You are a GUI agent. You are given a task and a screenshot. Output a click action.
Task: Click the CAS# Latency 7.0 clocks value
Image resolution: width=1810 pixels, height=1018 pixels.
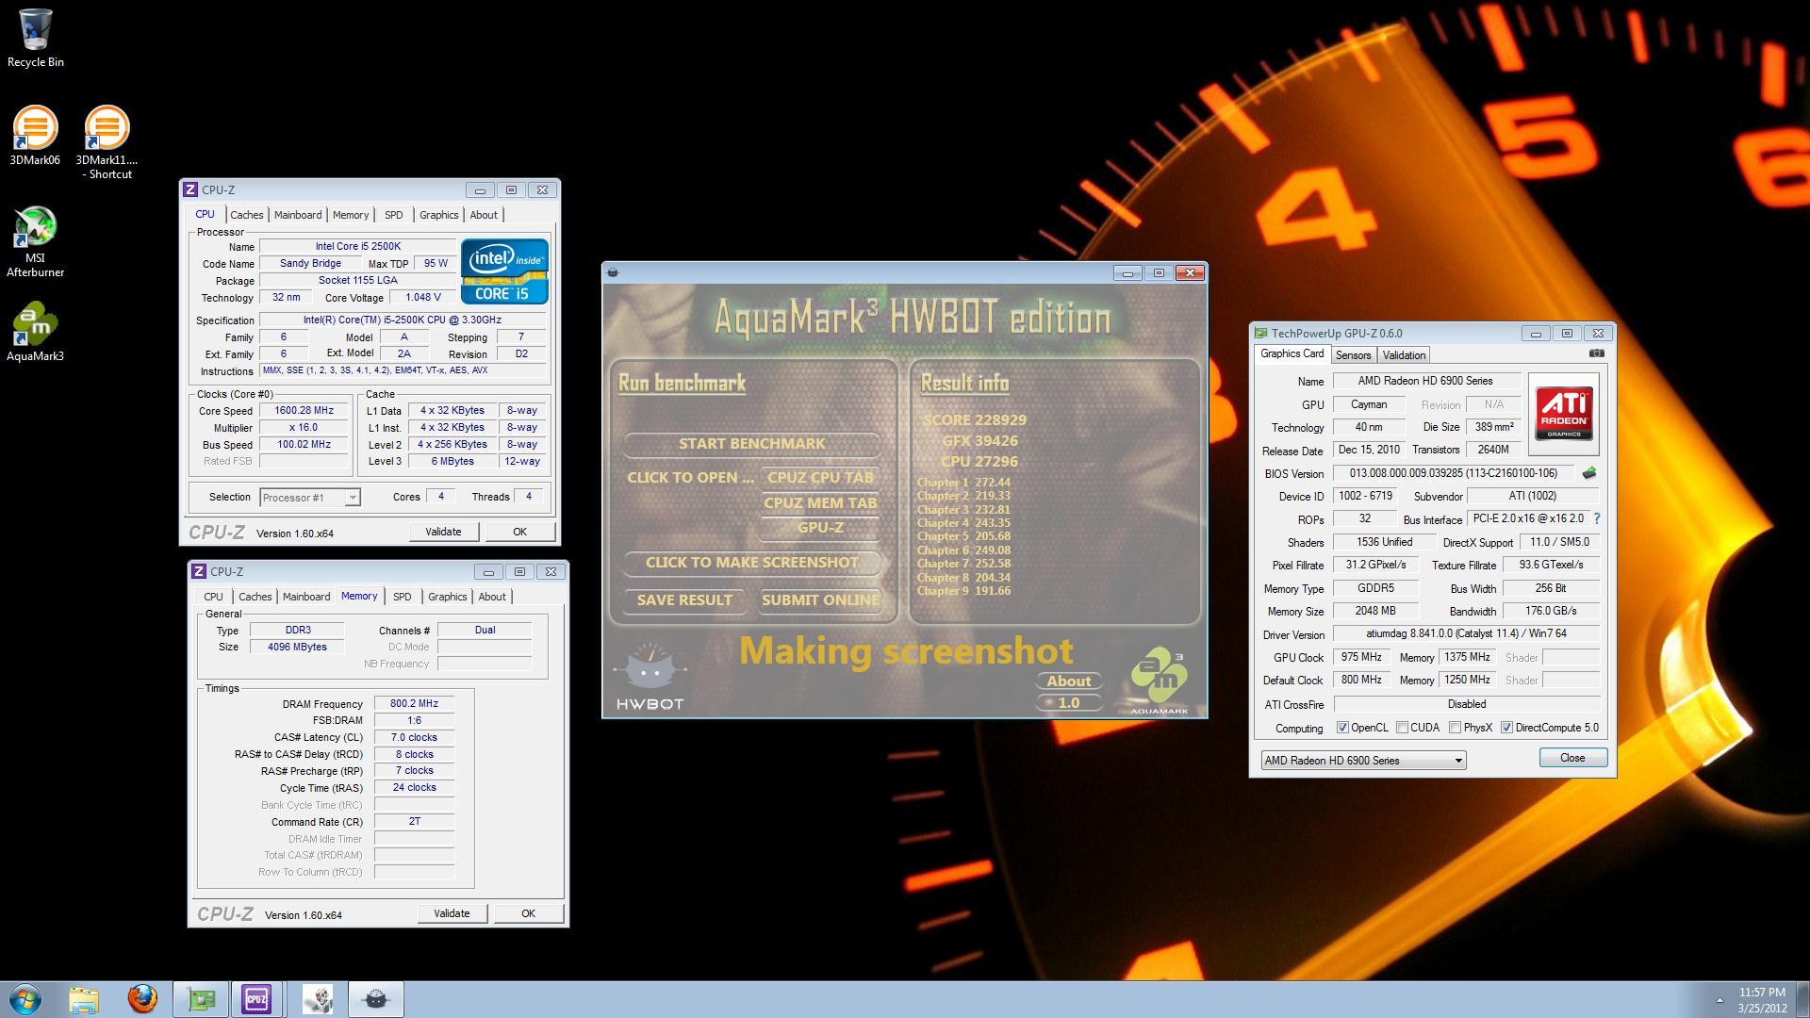[414, 737]
